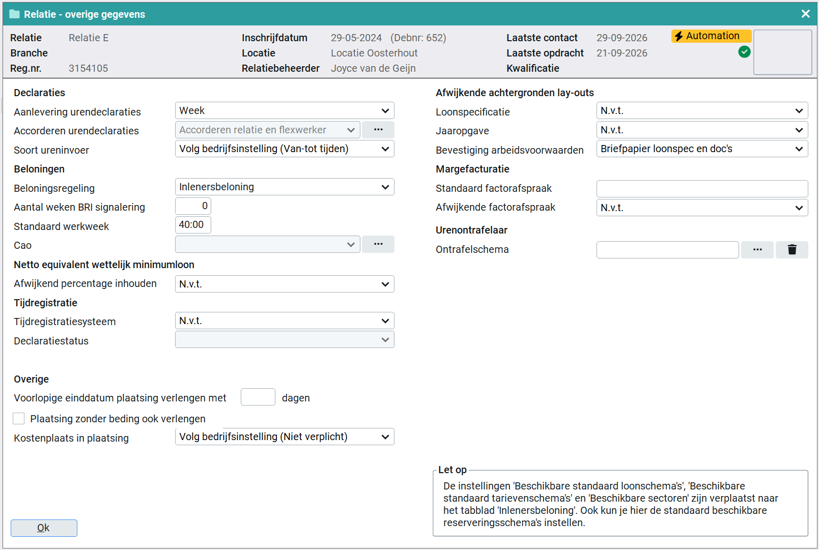The width and height of the screenshot is (819, 550).
Task: Click the trash icon next to Ontrafelschema
Action: (x=792, y=249)
